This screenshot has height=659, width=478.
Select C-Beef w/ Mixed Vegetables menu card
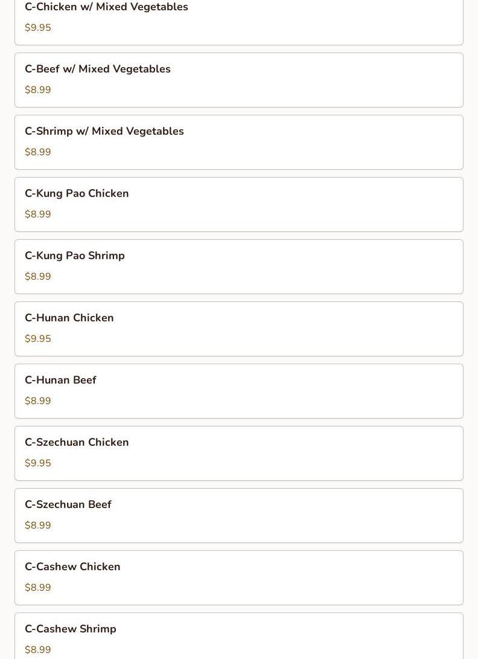coord(238,80)
